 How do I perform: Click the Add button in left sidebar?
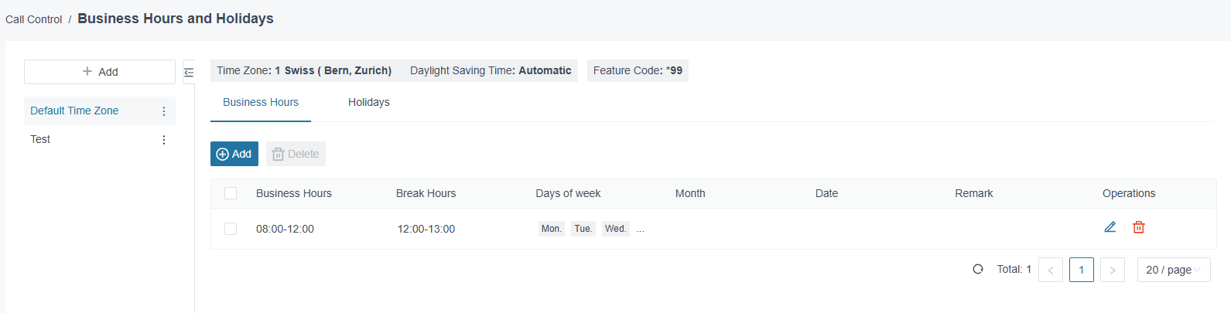[100, 72]
